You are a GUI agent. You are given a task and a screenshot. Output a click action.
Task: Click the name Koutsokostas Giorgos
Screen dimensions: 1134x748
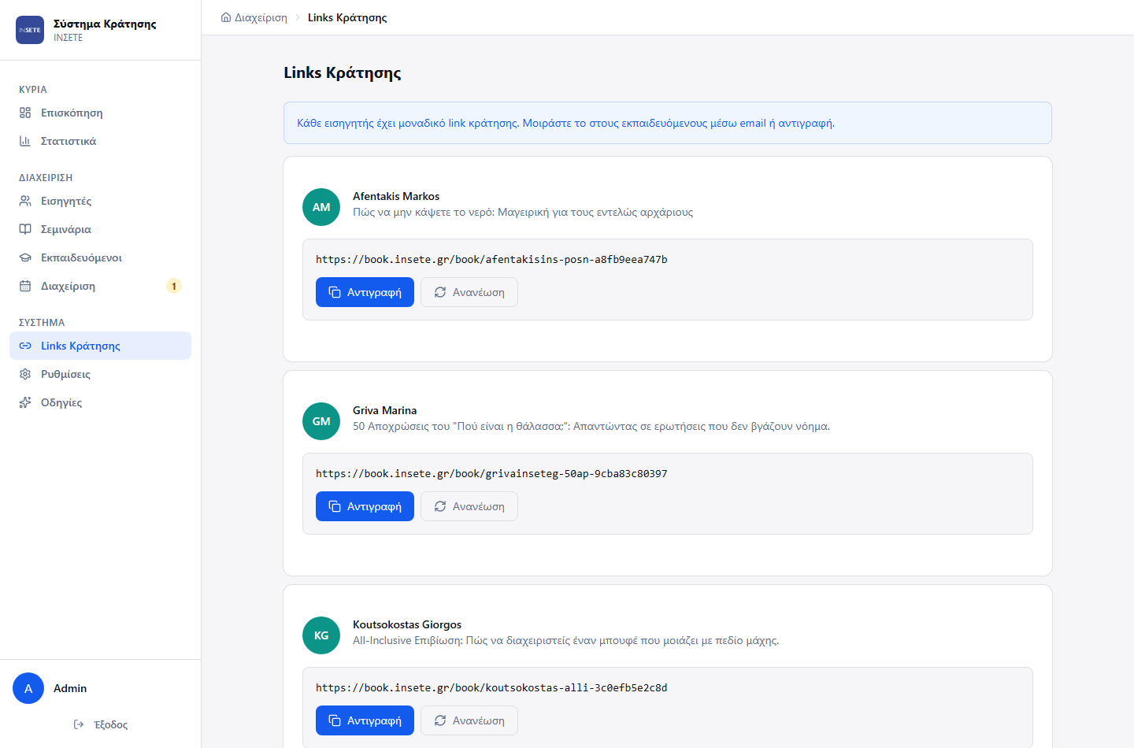point(407,624)
